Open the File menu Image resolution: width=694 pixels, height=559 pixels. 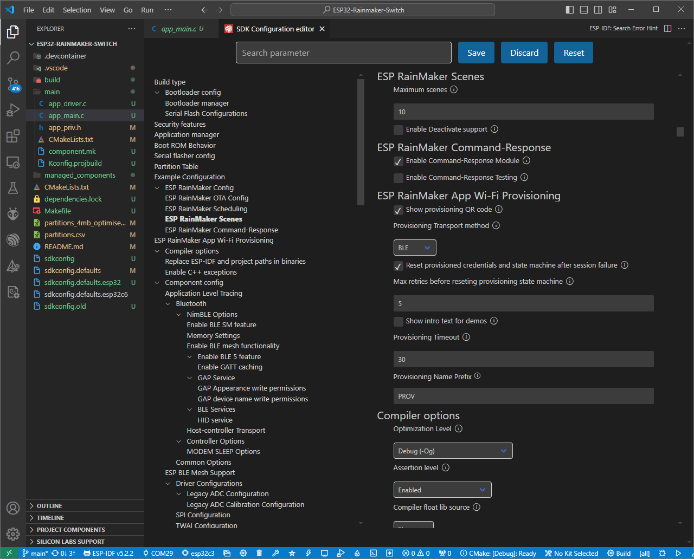coord(28,10)
